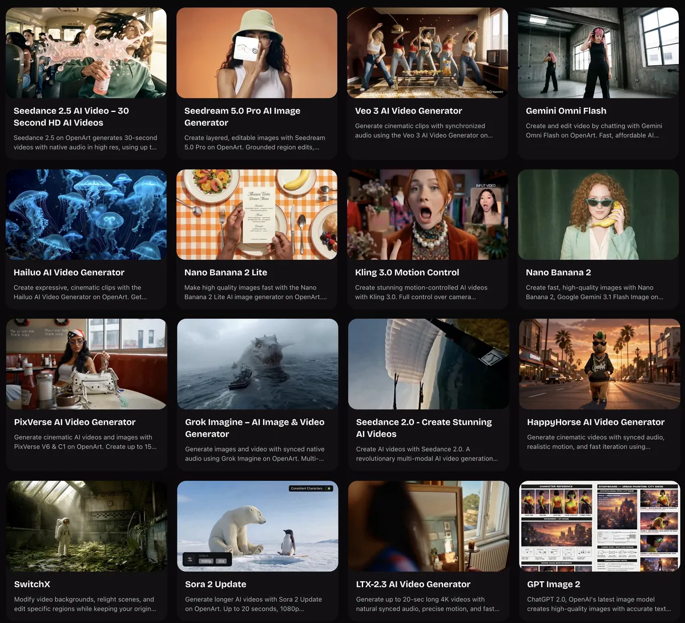Click the output settings sliders icon
This screenshot has height=623, width=685.
click(x=190, y=559)
